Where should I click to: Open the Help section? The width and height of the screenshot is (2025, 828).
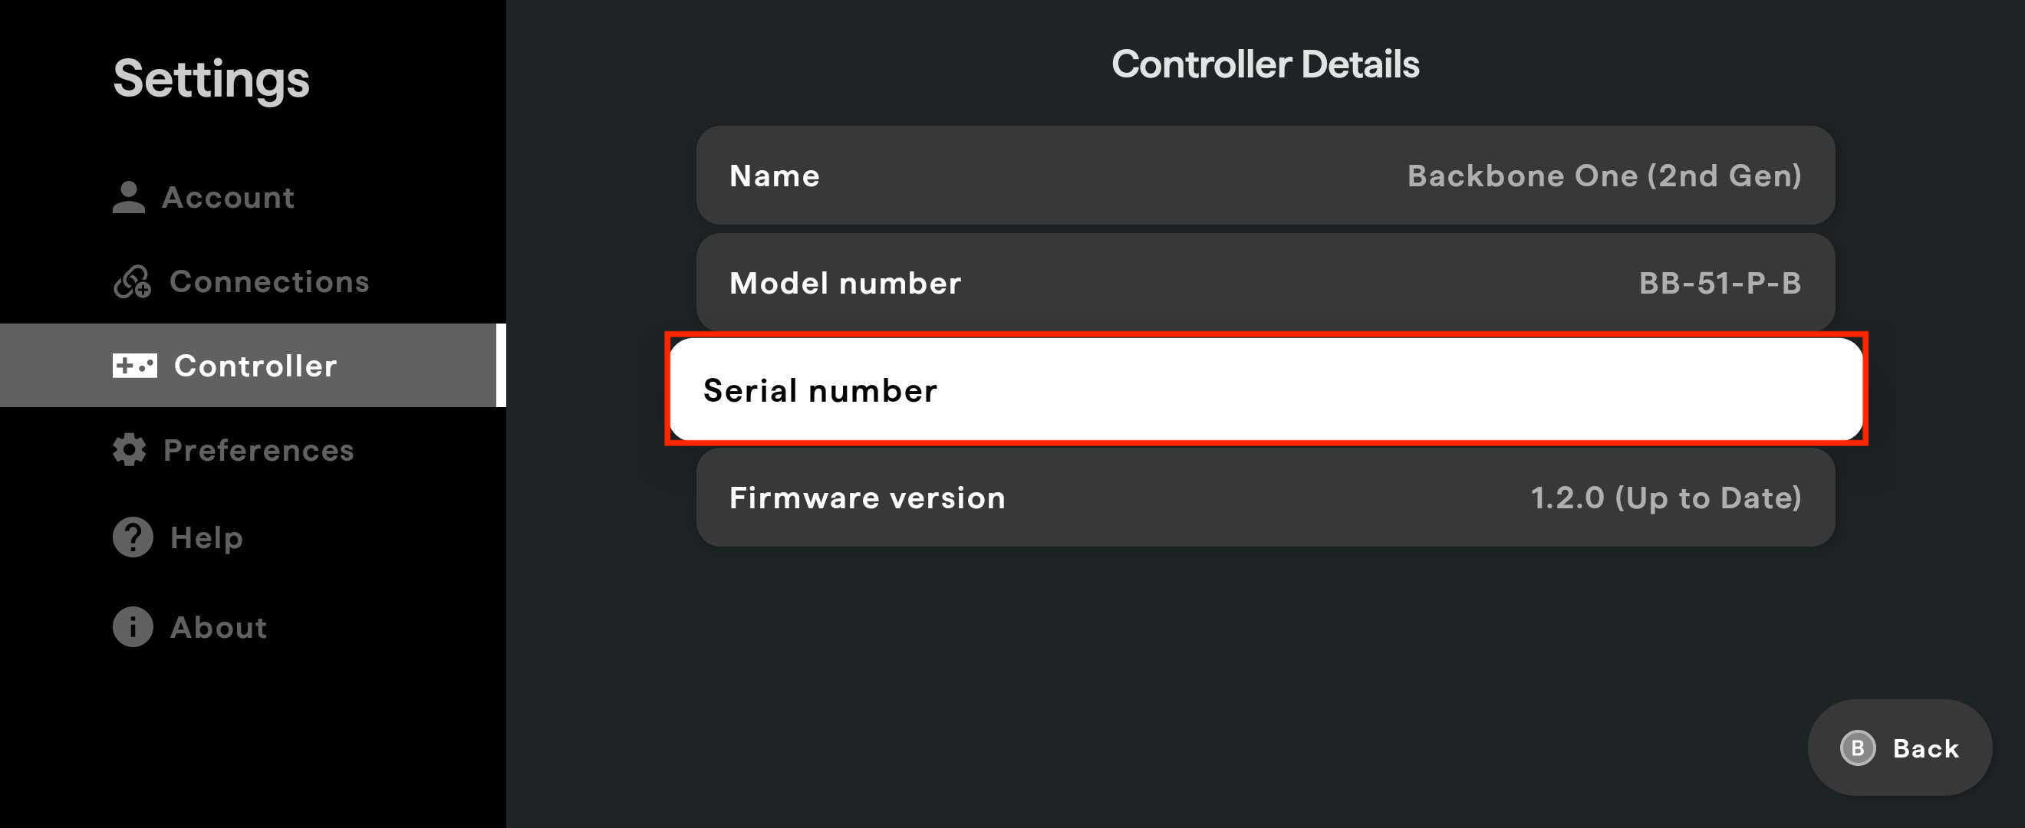206,537
